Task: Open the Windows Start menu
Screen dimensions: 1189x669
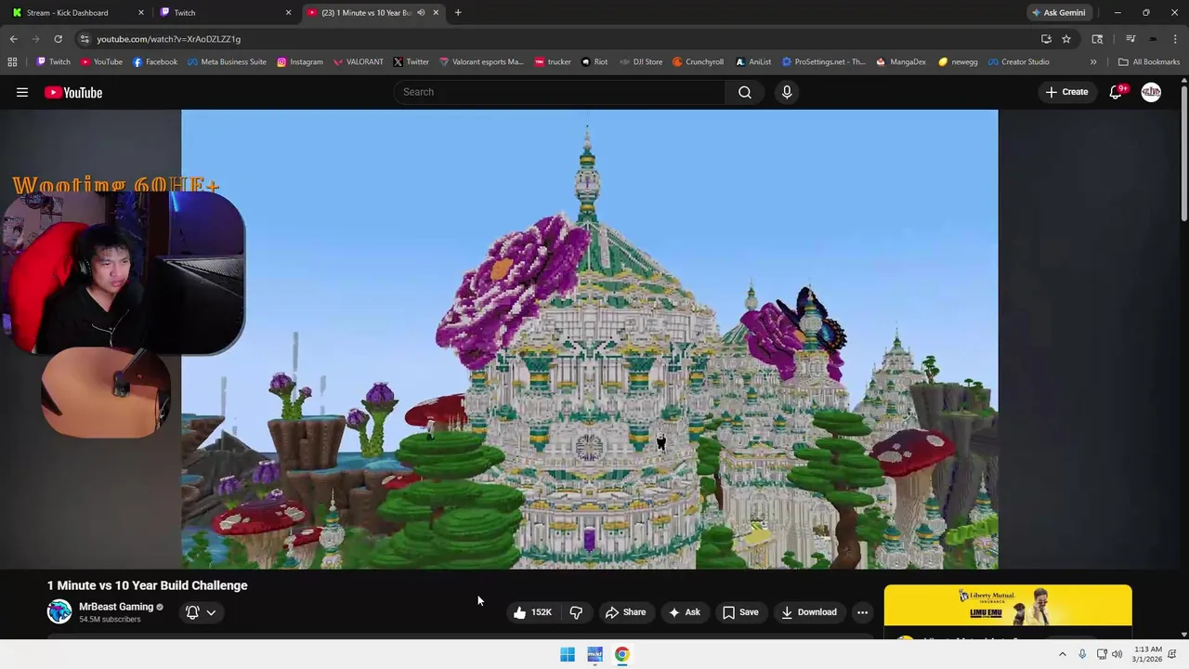Action: [568, 654]
